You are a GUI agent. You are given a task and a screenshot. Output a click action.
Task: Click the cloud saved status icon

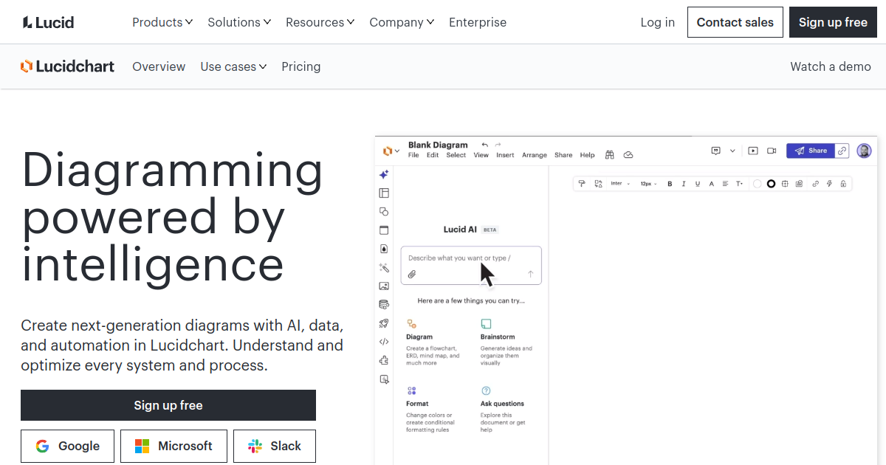(628, 155)
